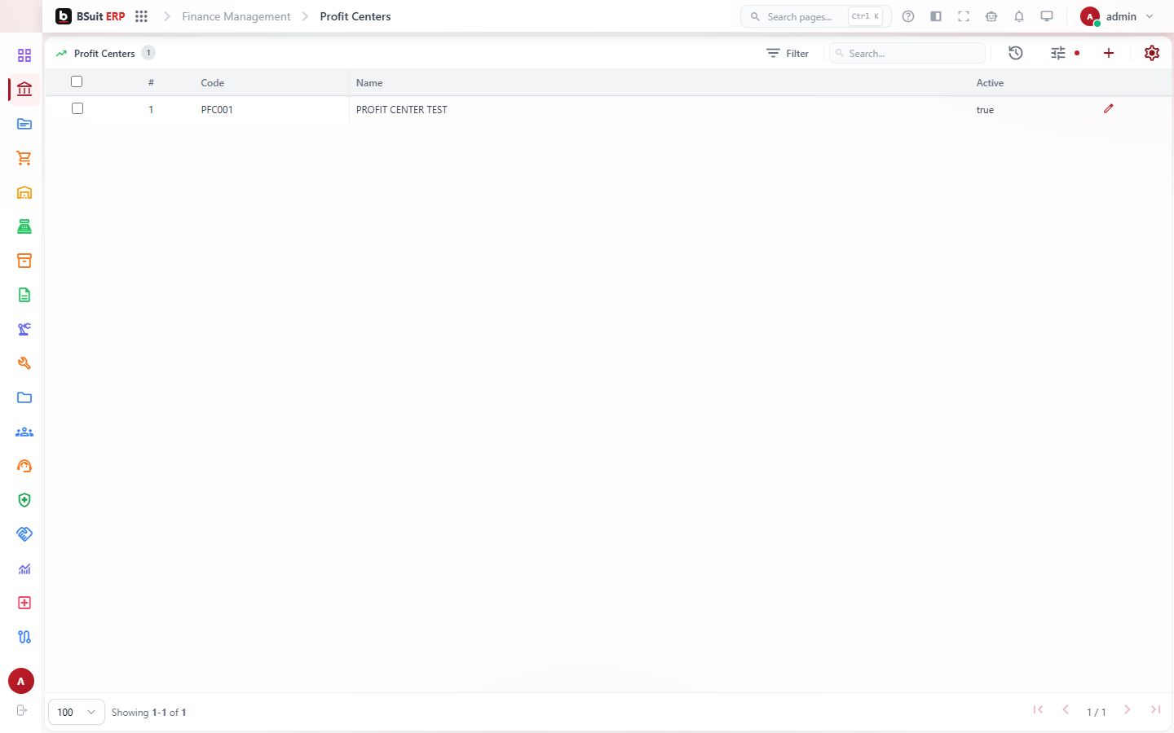Open the analytics chart icon in sidebar
Viewport: 1174px width, 733px height.
(x=24, y=568)
